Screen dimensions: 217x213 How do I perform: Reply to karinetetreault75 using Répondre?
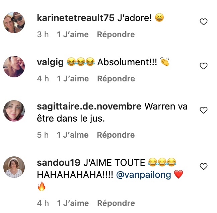pyautogui.click(x=116, y=34)
